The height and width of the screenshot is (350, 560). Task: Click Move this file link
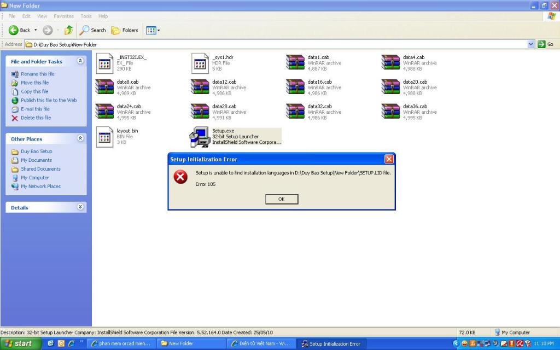[34, 83]
